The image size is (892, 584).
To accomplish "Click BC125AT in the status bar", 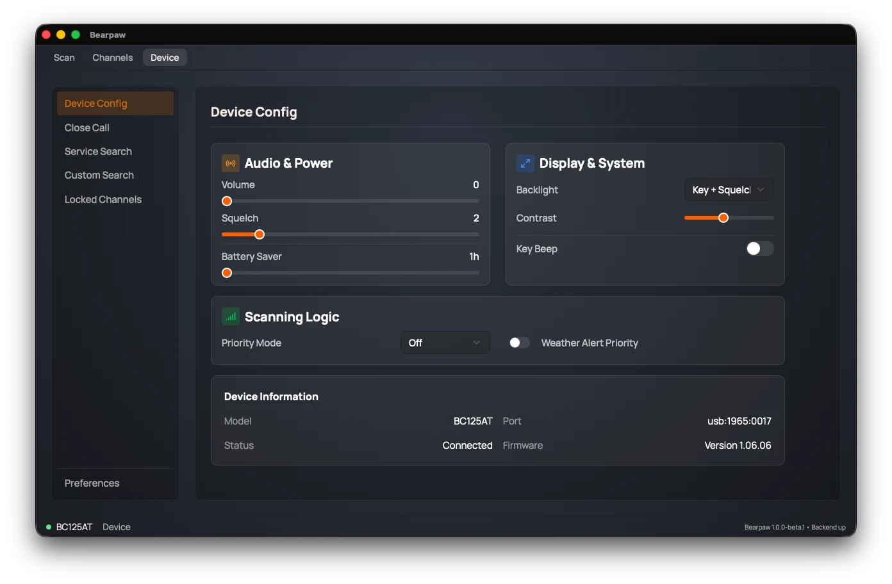I will coord(74,527).
